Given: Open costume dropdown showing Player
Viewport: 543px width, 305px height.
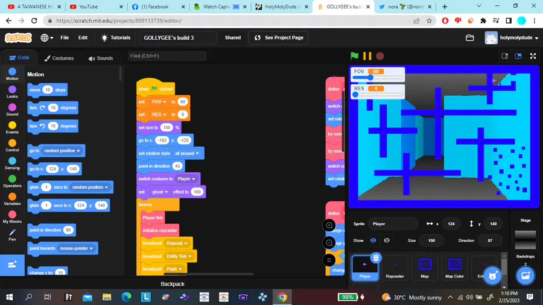Looking at the screenshot, I should click(x=186, y=179).
